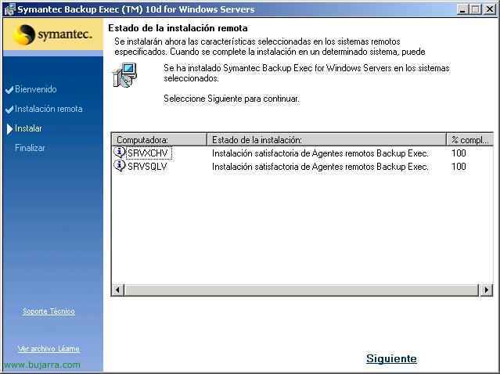The height and width of the screenshot is (374, 500).
Task: Click the Estado de la instalación column header
Action: coord(327,139)
